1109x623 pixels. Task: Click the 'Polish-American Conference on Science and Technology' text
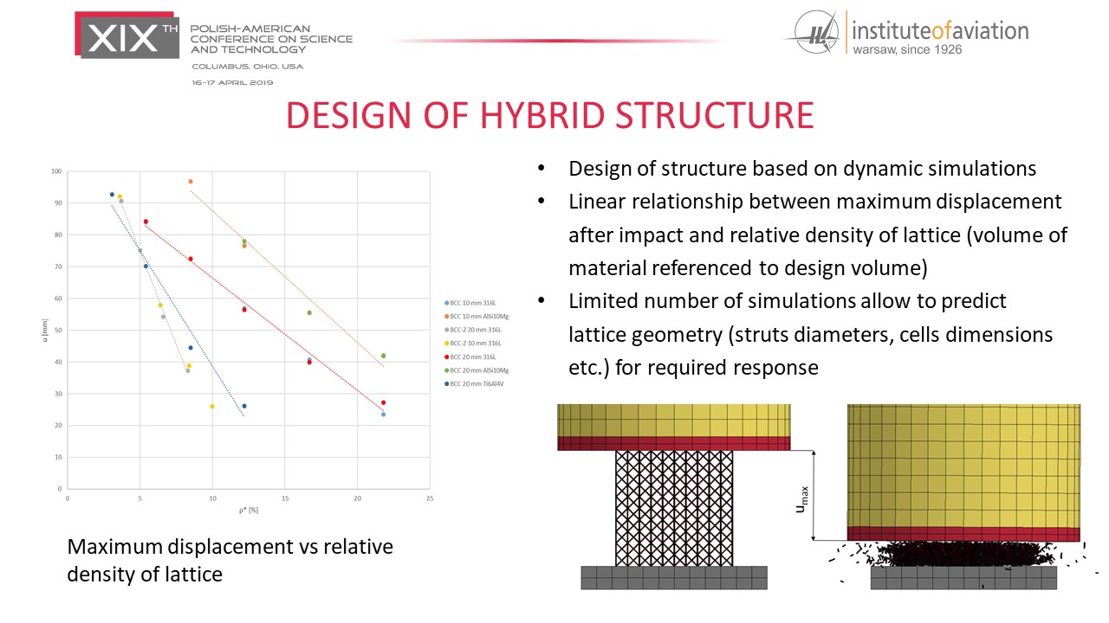(x=271, y=39)
